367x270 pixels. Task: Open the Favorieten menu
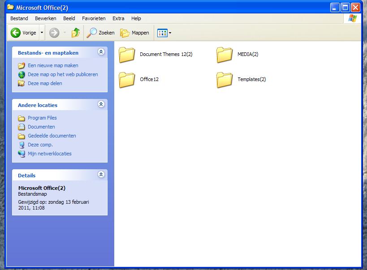coord(94,18)
